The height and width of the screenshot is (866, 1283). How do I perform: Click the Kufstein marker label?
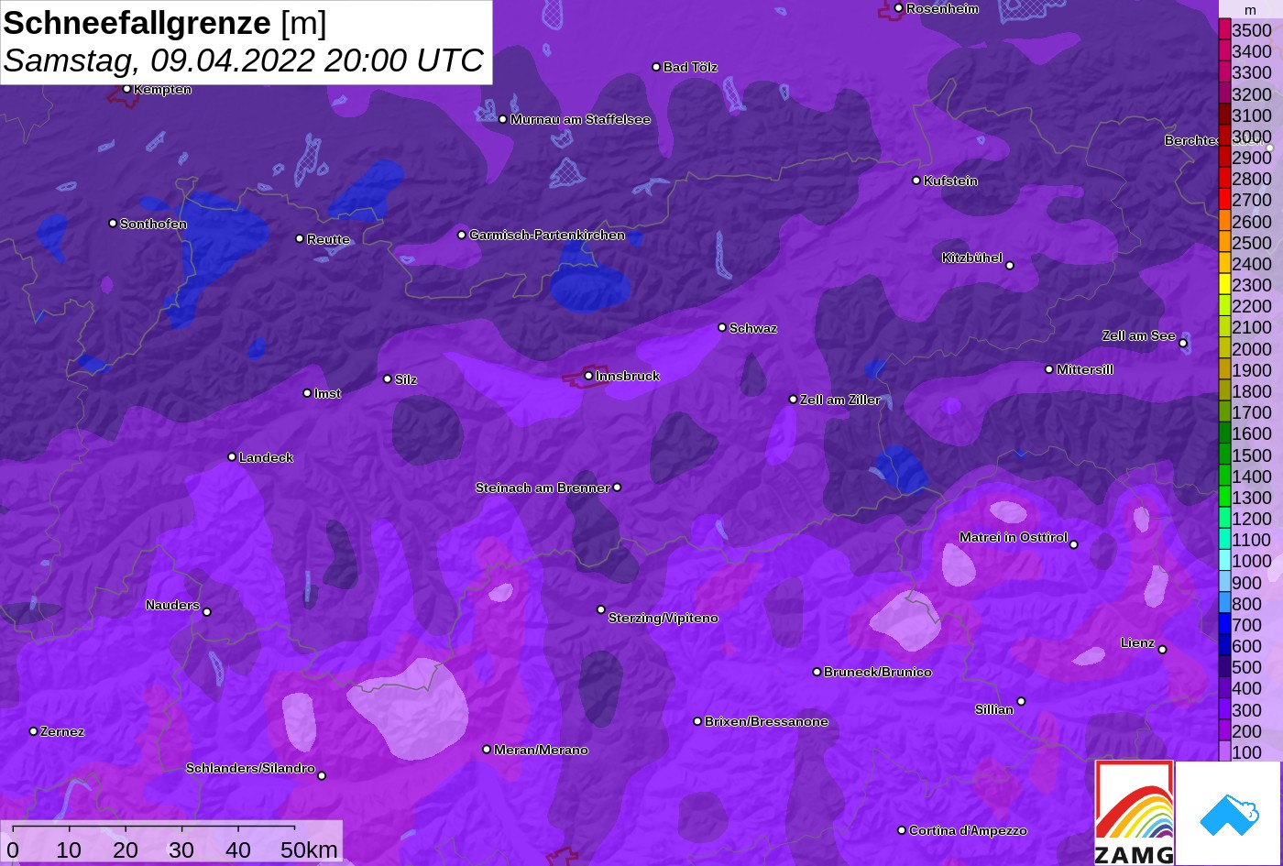click(x=950, y=181)
